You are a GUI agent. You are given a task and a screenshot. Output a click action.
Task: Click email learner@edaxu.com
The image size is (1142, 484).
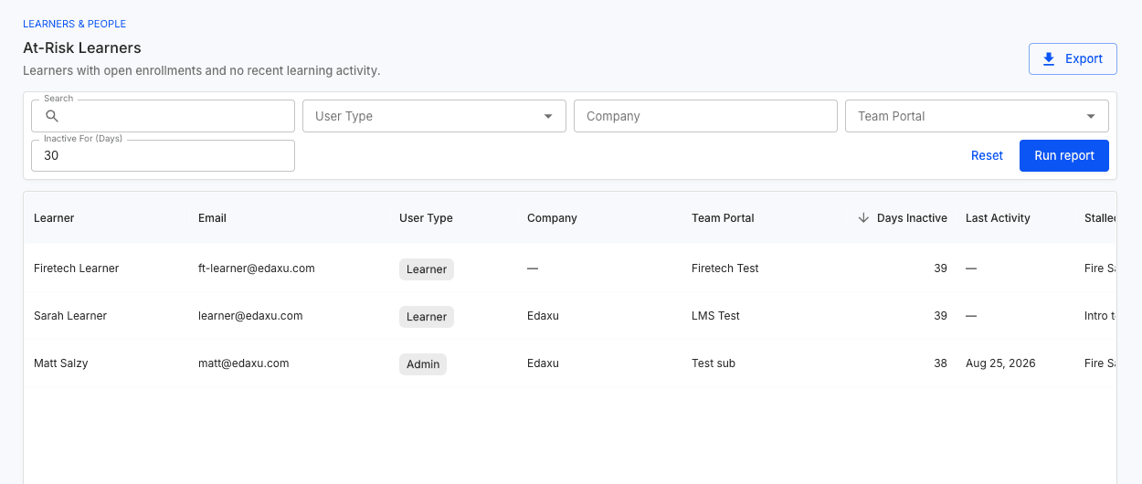[x=250, y=316]
